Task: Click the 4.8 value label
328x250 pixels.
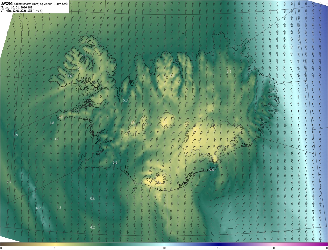Action: click(x=52, y=123)
